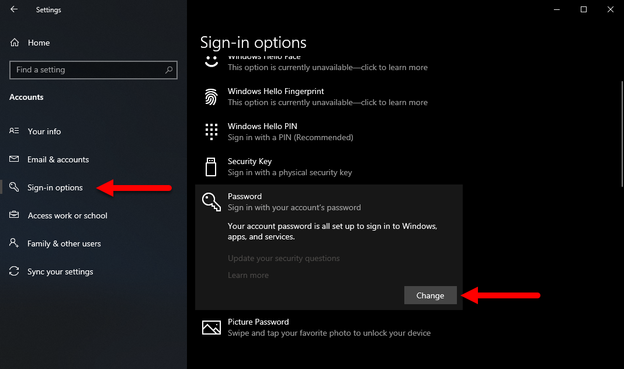Open the Your info section
This screenshot has height=369, width=624.
[x=44, y=131]
